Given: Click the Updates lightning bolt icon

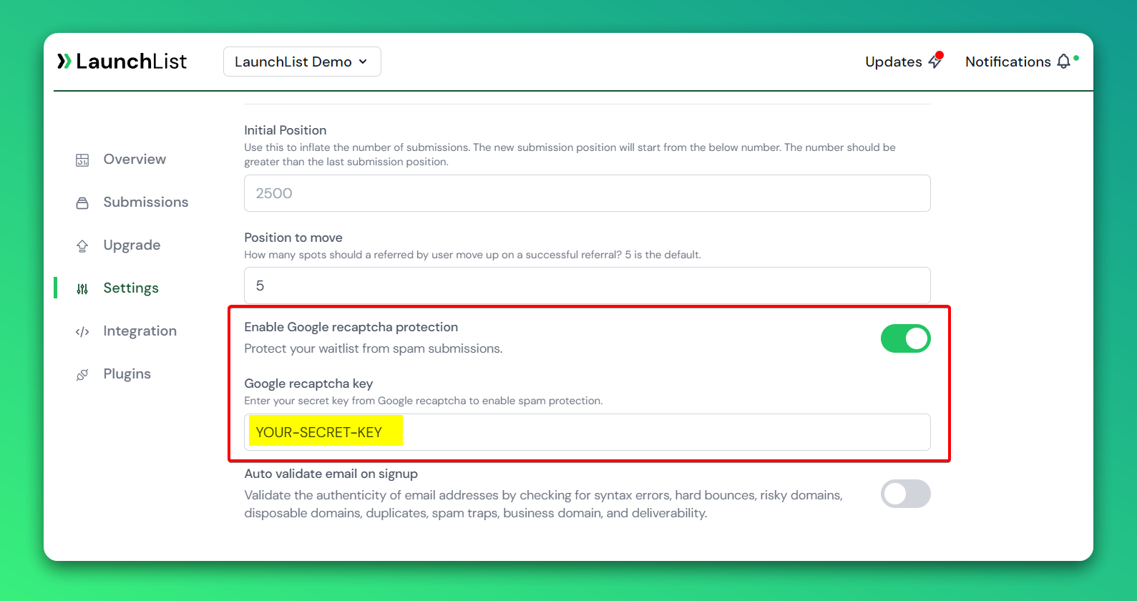Looking at the screenshot, I should click(x=935, y=62).
